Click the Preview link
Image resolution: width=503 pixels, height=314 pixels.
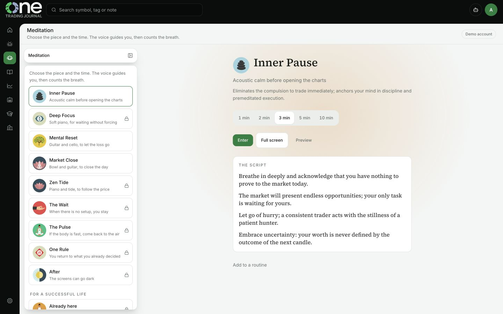[x=304, y=140]
